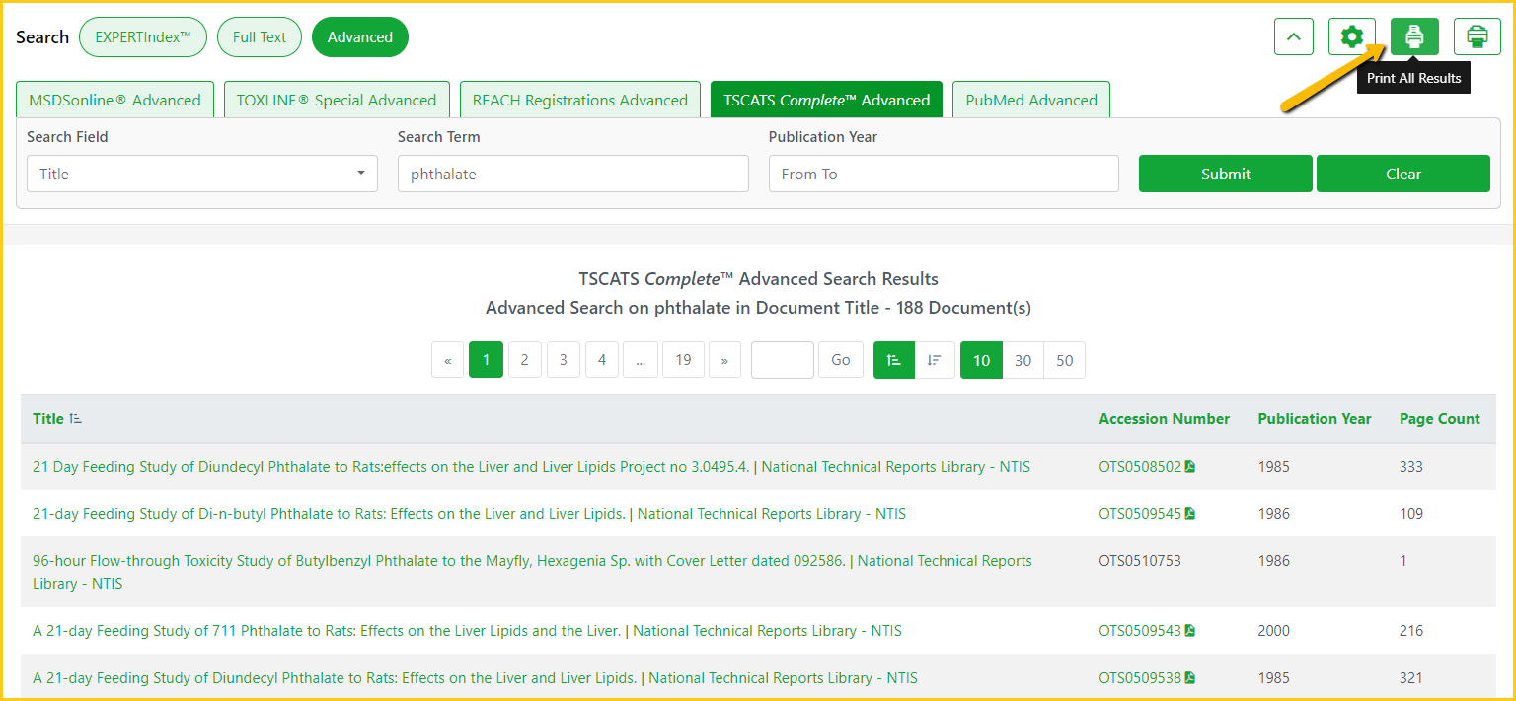Open REACH Registrations Advanced tab
1516x701 pixels.
[x=579, y=100]
